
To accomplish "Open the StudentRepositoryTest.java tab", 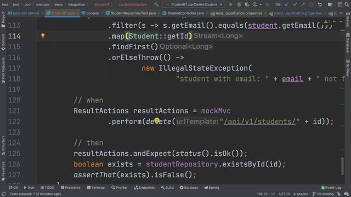I will tap(131, 13).
